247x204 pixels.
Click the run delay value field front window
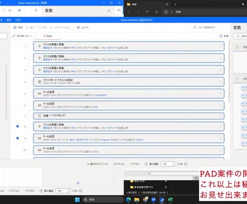[x=166, y=164]
